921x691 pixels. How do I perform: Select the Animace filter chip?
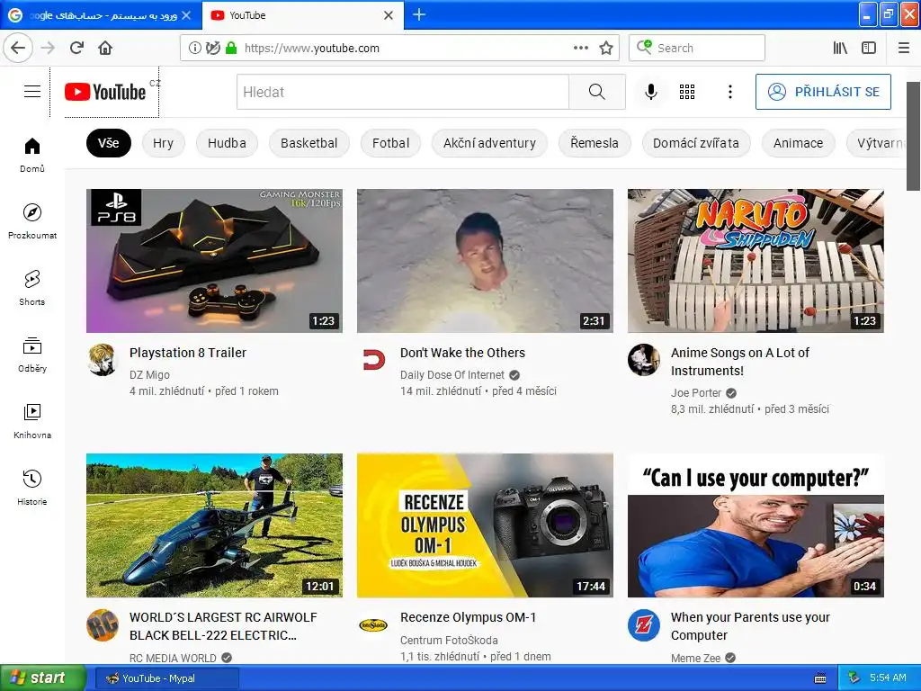coord(799,143)
